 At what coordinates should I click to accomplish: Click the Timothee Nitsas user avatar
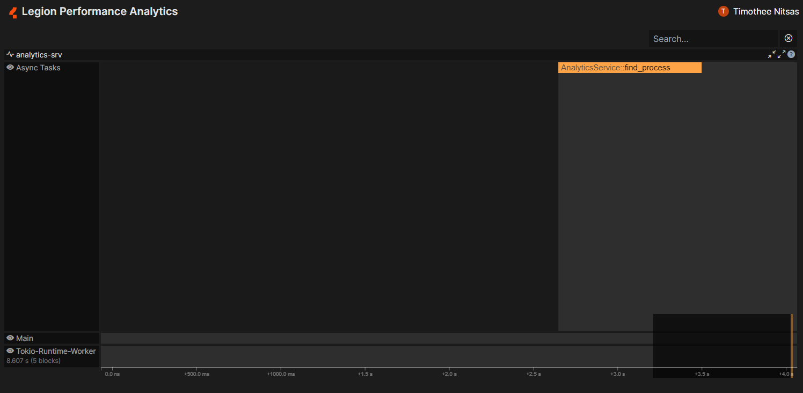(x=723, y=11)
